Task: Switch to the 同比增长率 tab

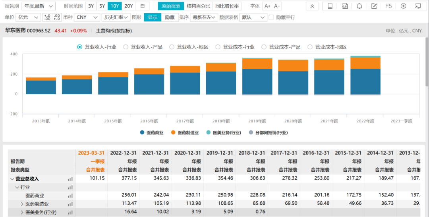Action: [227, 6]
